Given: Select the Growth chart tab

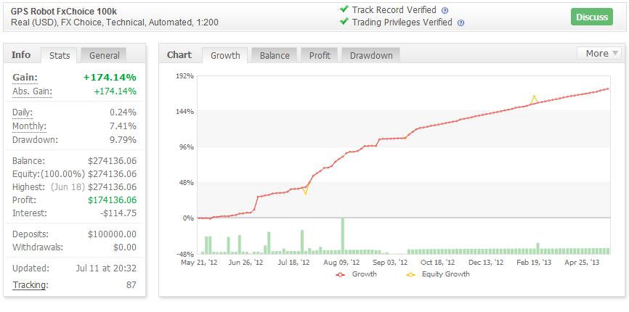Looking at the screenshot, I should 225,55.
